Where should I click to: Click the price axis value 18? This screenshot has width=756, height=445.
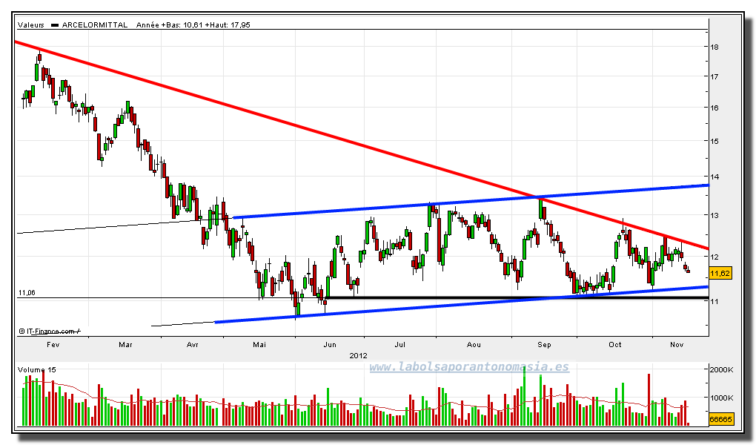[714, 47]
